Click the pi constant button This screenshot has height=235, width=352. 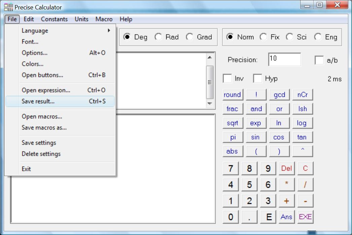coord(233,137)
